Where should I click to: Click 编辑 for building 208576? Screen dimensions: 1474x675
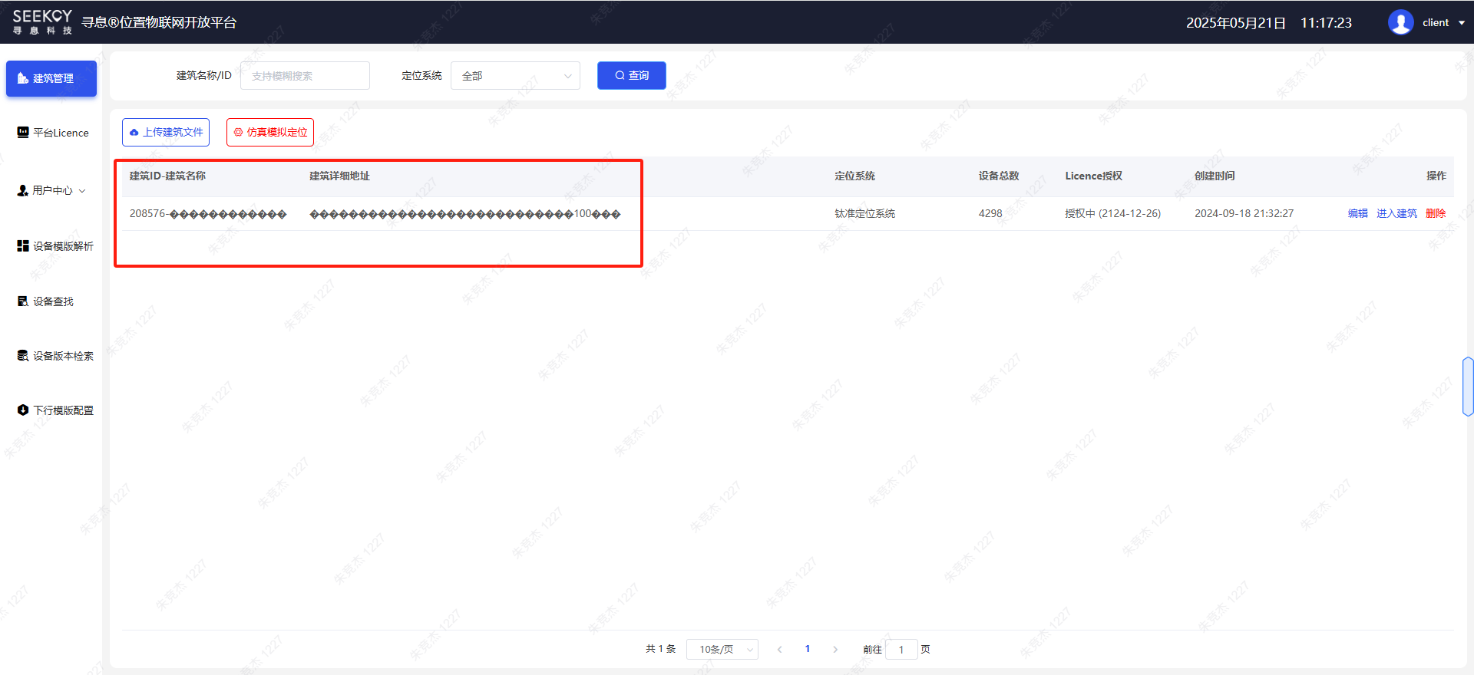[x=1357, y=213]
